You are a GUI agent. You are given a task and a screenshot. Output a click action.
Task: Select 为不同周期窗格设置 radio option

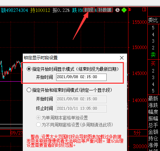(x=38, y=125)
